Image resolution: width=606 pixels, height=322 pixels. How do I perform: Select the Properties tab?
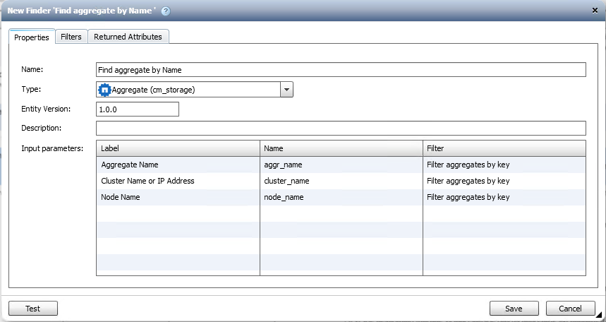coord(32,37)
